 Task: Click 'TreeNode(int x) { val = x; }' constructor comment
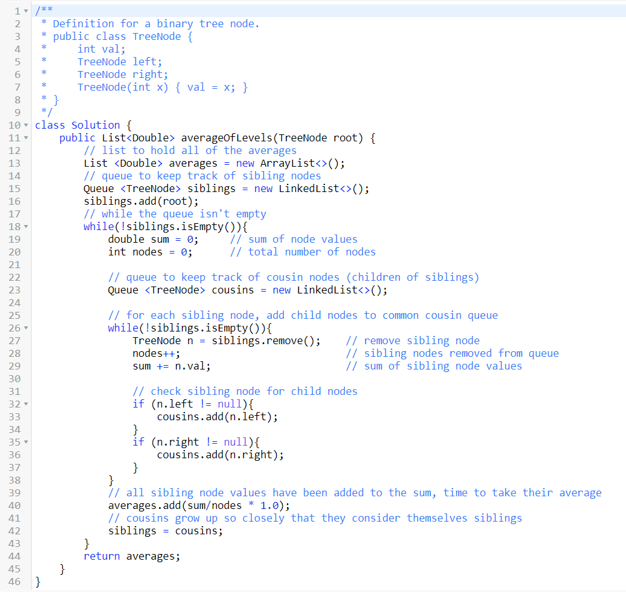pos(162,87)
